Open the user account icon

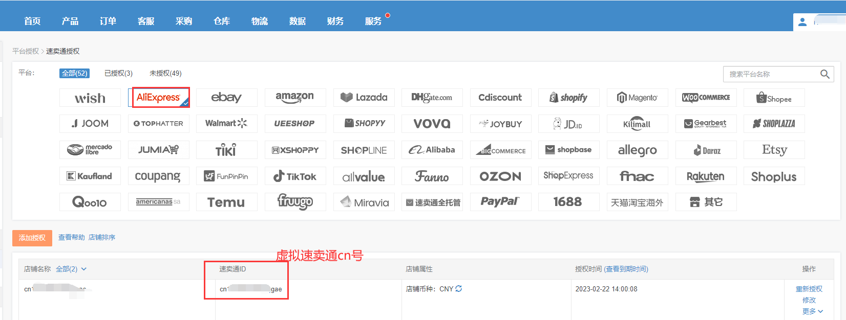tap(802, 22)
